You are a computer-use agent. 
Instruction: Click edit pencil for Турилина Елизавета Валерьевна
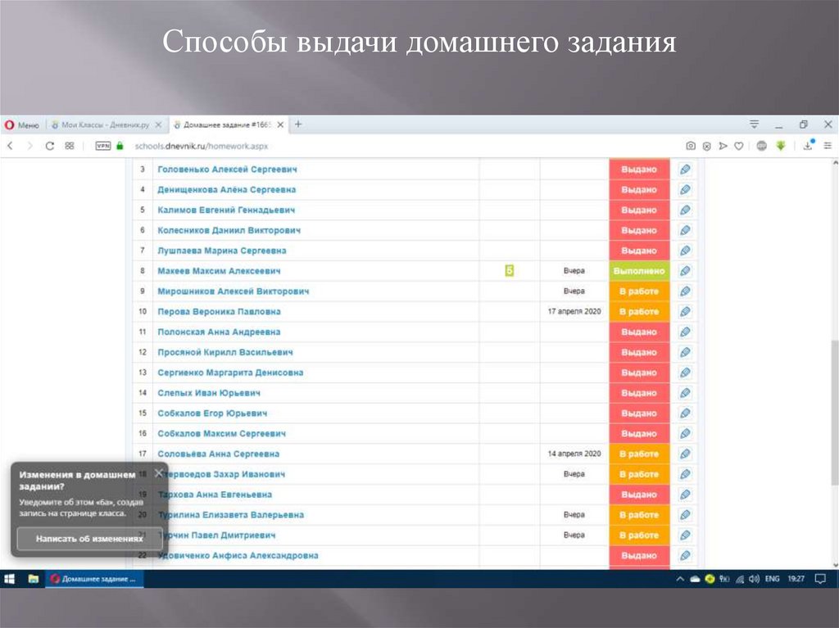[x=685, y=515]
